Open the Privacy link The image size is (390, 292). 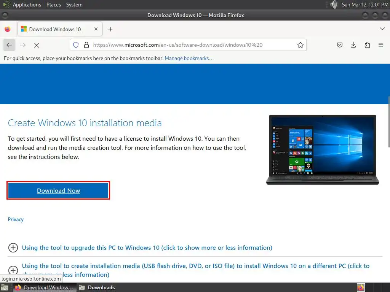pyautogui.click(x=16, y=219)
